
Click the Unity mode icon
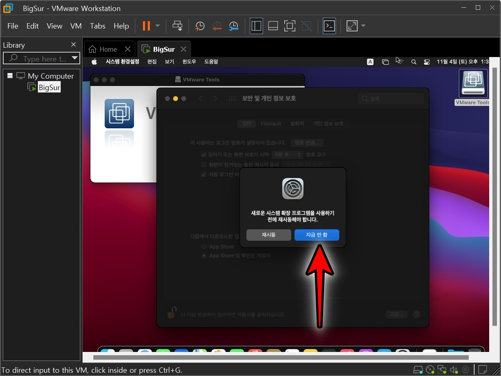(306, 26)
